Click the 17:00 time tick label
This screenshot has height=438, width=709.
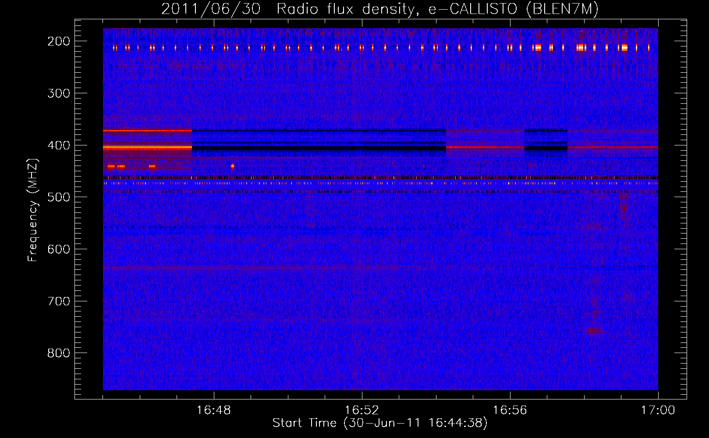(x=658, y=410)
